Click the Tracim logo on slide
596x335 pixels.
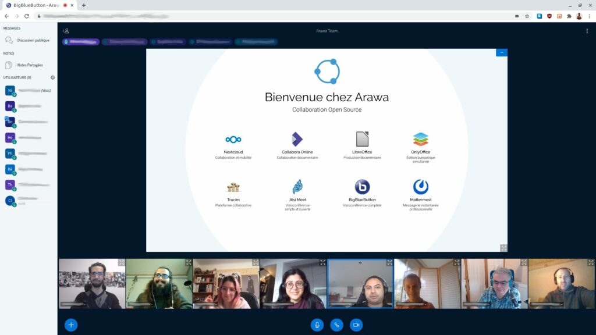(x=233, y=187)
